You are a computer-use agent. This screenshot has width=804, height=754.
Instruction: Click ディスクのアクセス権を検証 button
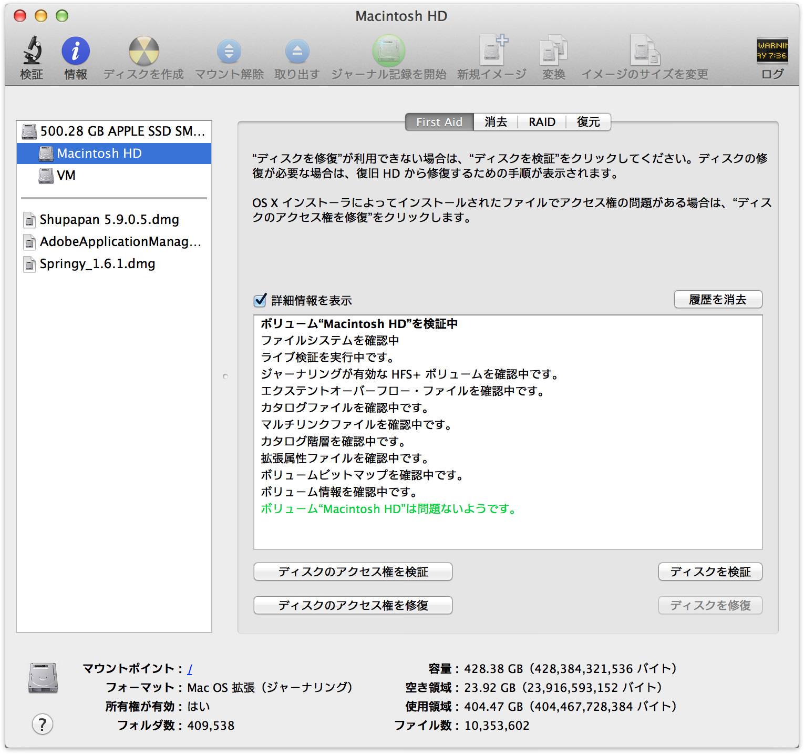tap(353, 572)
